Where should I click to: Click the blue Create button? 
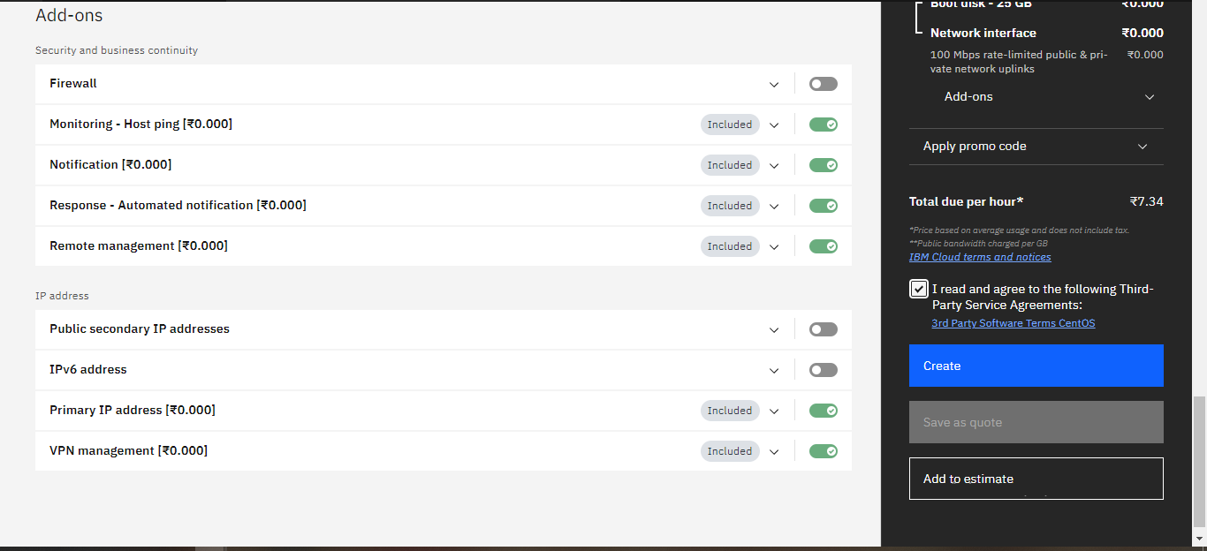(x=1036, y=366)
